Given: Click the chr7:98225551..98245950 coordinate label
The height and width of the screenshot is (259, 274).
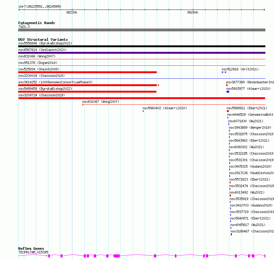Looking at the screenshot, I should [40, 6].
